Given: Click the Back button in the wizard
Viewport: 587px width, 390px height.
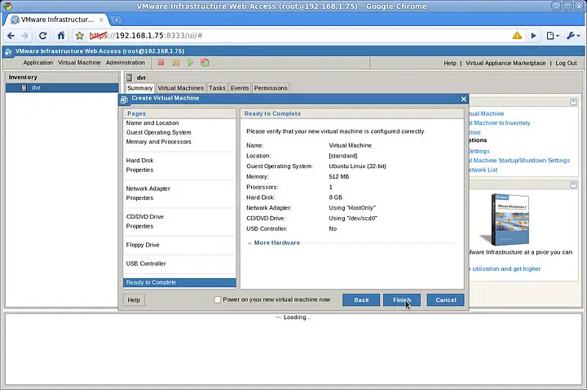Looking at the screenshot, I should click(x=361, y=299).
